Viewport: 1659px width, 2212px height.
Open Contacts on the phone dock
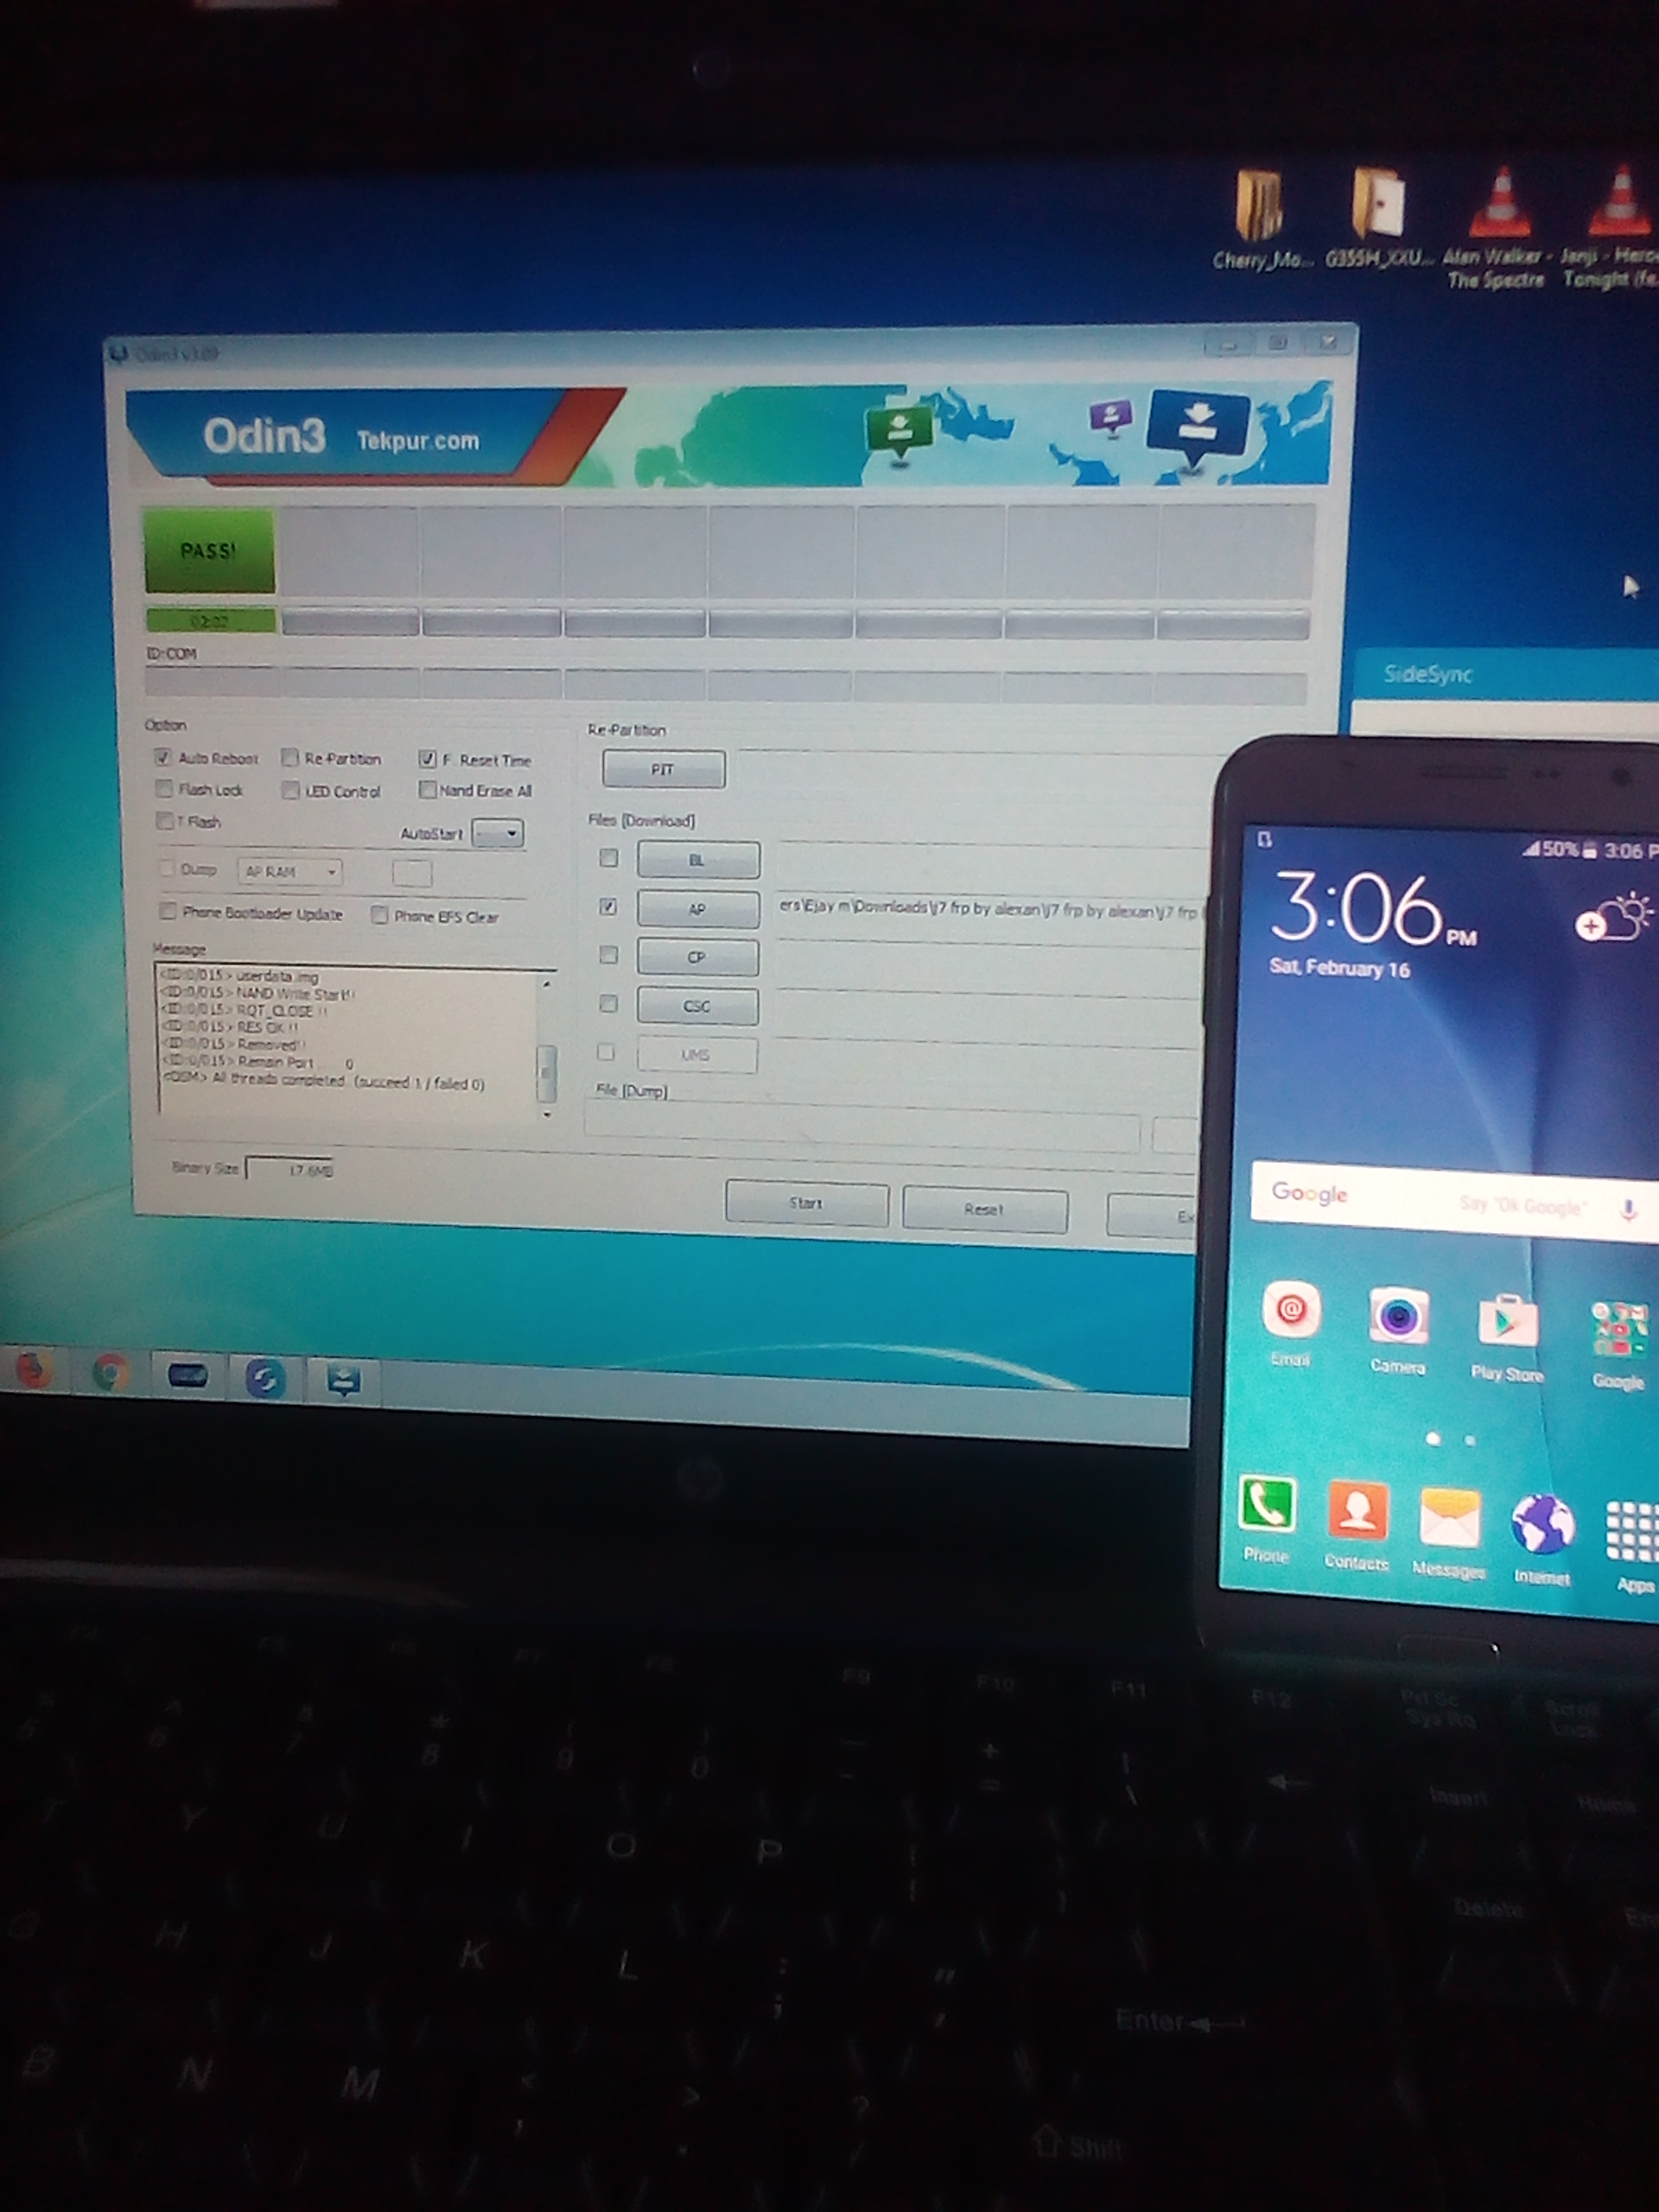coord(1357,1524)
